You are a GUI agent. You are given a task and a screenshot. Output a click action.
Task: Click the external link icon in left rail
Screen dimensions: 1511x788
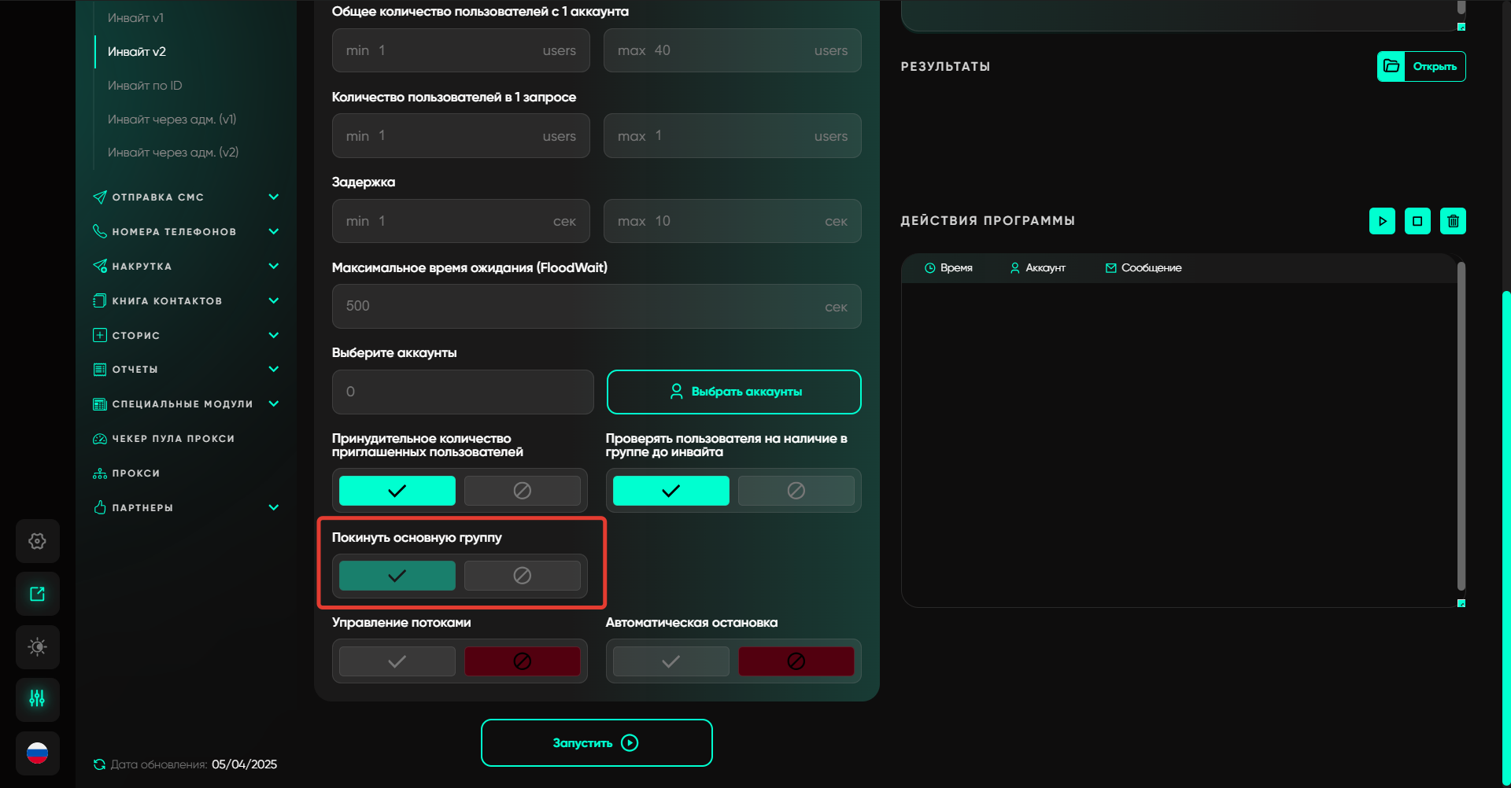37,594
